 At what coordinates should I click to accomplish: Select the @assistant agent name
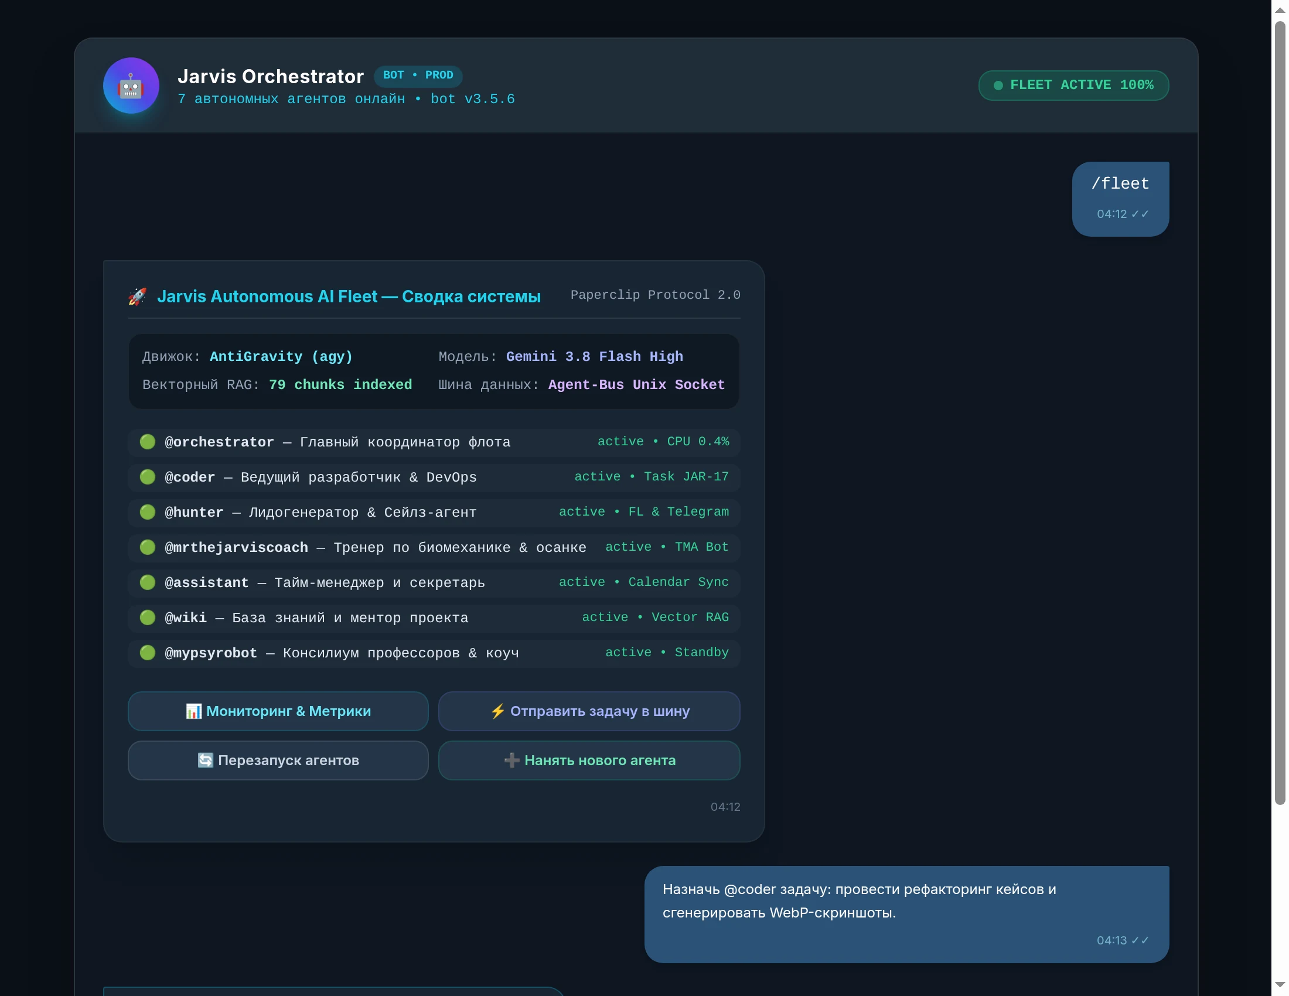click(207, 583)
